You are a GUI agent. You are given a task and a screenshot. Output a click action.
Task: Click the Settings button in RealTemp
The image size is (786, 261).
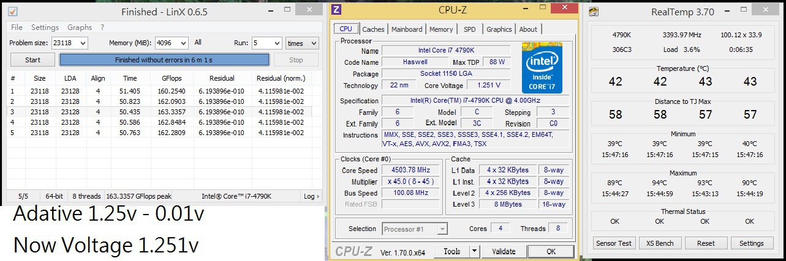[x=752, y=243]
